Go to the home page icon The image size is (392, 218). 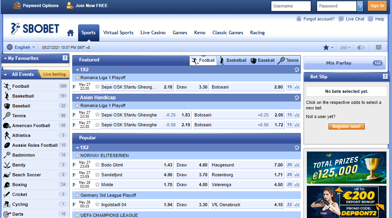coord(71,33)
